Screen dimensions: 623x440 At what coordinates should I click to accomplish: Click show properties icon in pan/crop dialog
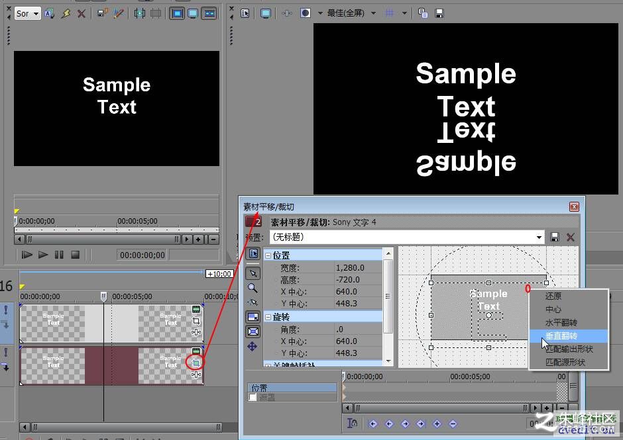(253, 253)
